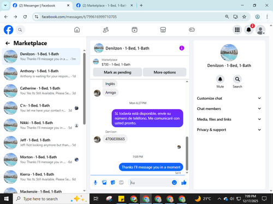Open C'n - 1-Bed, 1-Bath conversation
The width and height of the screenshot is (273, 204).
(41, 108)
